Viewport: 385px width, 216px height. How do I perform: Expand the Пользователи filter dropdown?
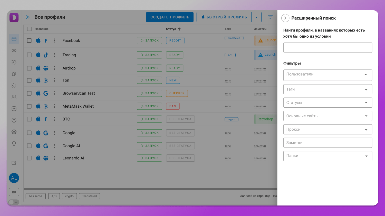(328, 75)
